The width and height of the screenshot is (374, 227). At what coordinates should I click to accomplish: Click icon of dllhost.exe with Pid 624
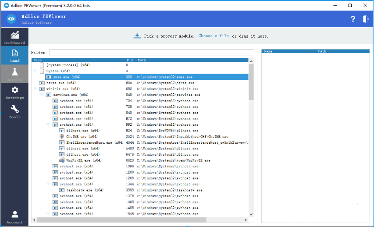coord(62,131)
